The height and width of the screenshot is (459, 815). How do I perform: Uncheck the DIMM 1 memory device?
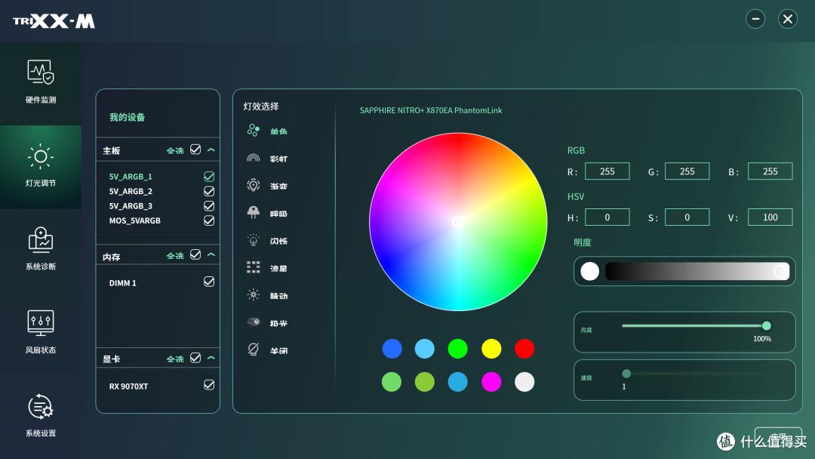coord(209,282)
